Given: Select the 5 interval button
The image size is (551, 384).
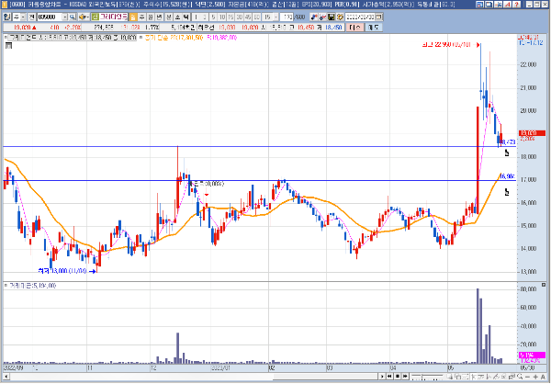Looking at the screenshot, I should tap(213, 17).
